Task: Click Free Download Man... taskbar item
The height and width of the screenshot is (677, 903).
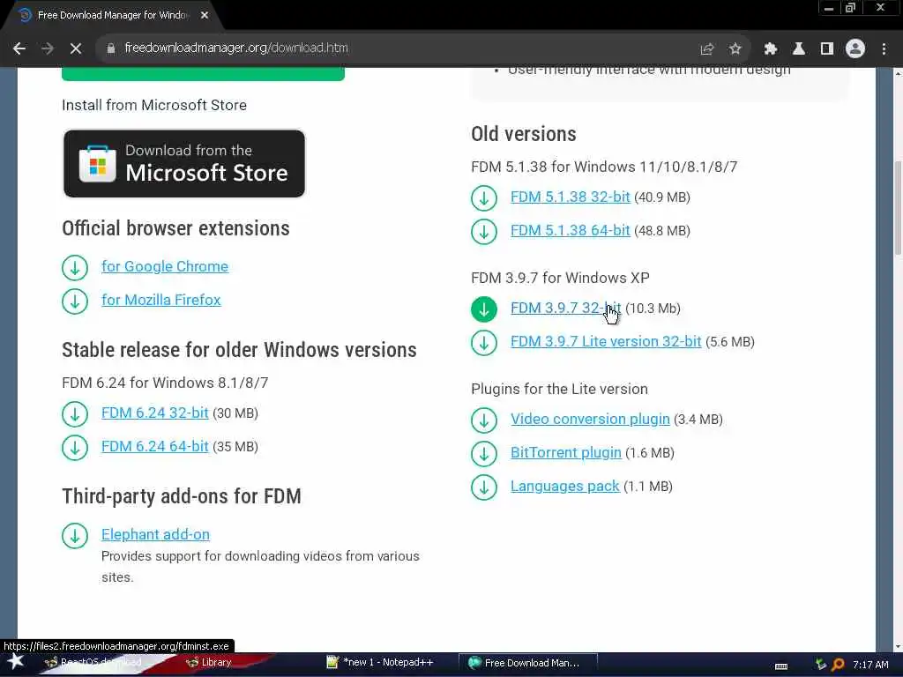Action: [x=527, y=663]
